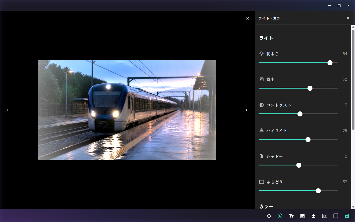Click the ハイライト value 25
This screenshot has width=355, height=222.
345,131
